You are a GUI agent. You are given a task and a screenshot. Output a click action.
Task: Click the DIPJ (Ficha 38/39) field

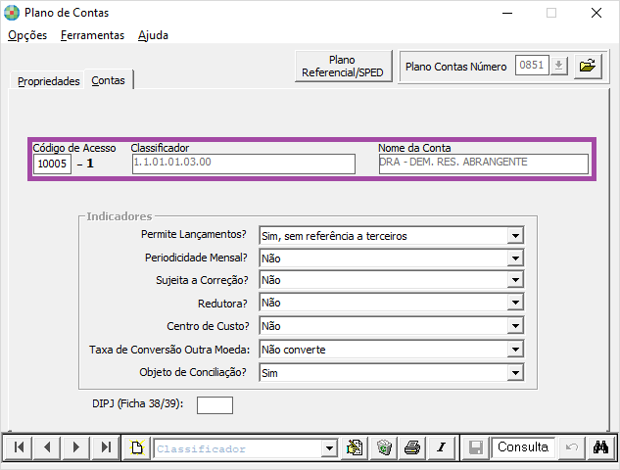215,405
